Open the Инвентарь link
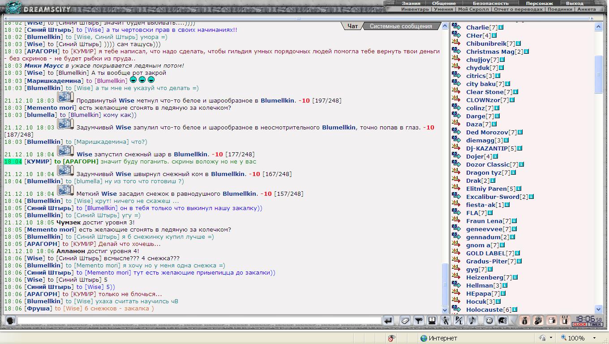 [415, 9]
